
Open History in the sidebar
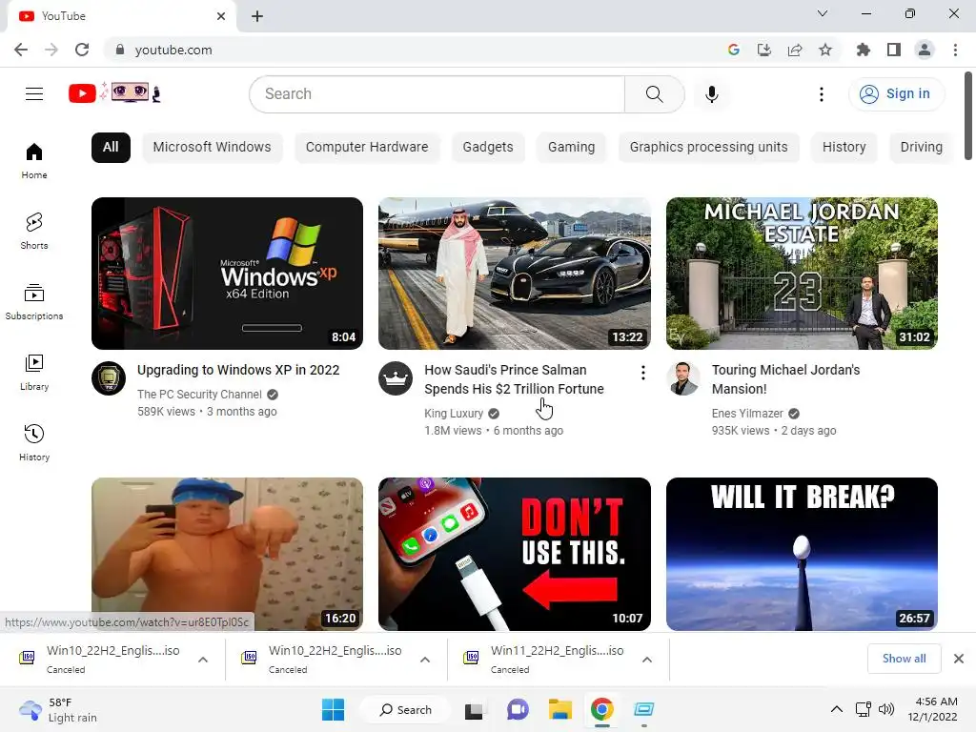[34, 442]
